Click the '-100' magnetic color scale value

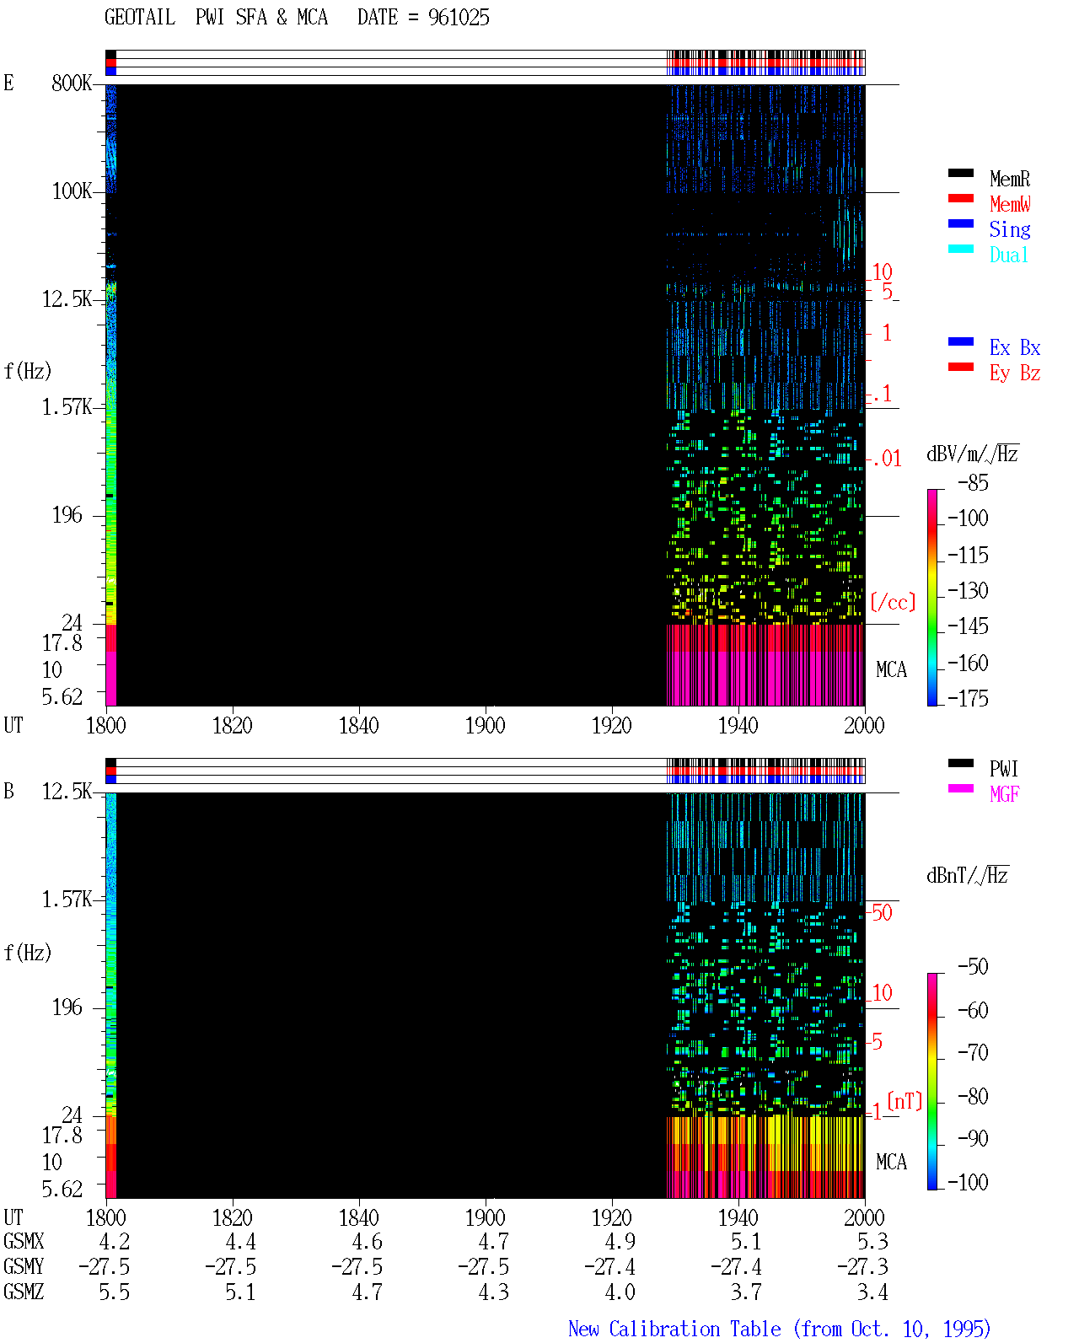click(x=968, y=1182)
